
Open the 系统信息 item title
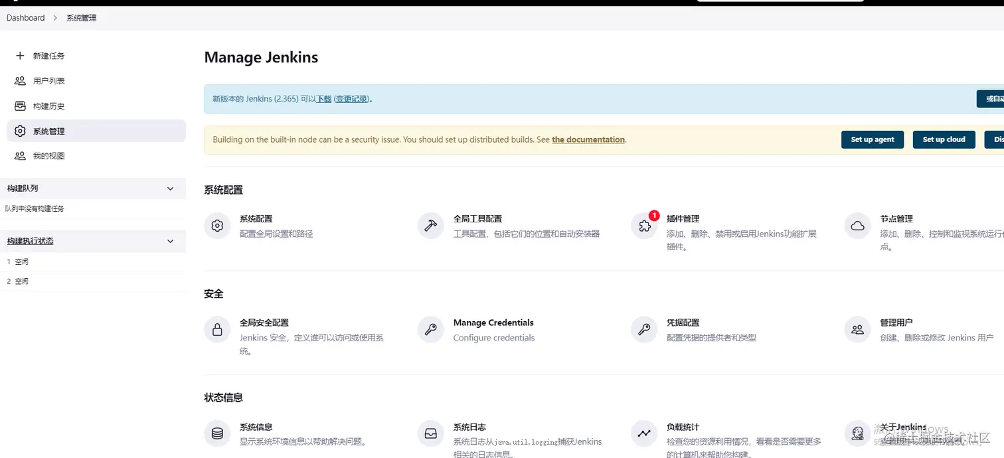tap(256, 427)
